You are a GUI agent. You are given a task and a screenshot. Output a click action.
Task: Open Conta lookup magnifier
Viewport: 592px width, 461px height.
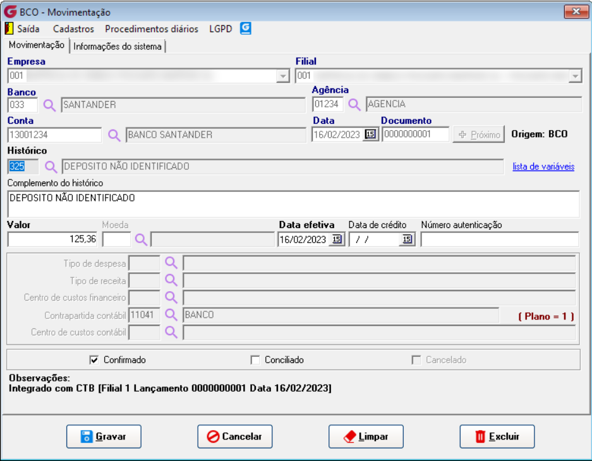(x=114, y=135)
